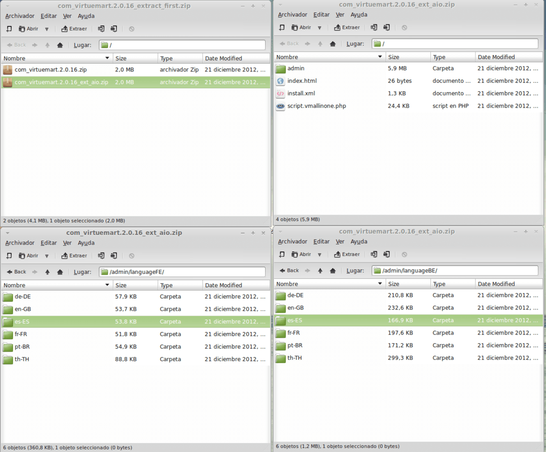This screenshot has height=452, width=546.
Task: Select admin folder in root ext_aio window
Action: pyautogui.click(x=409, y=68)
